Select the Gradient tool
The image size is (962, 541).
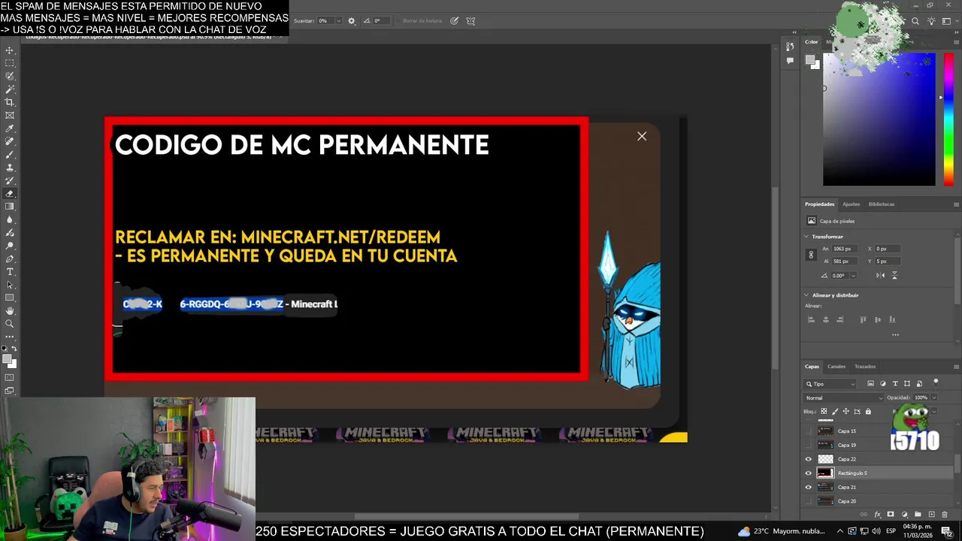coord(10,205)
